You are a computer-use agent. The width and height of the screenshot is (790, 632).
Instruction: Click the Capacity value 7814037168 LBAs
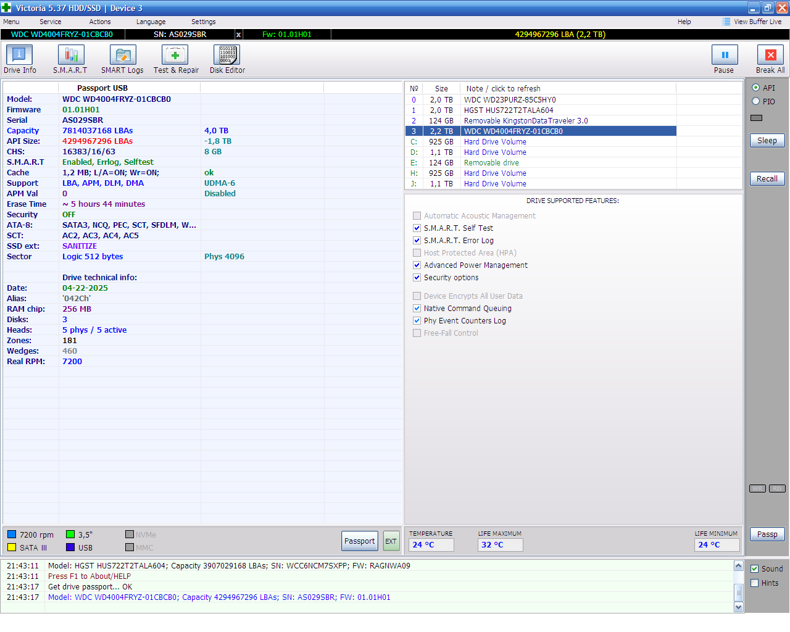(98, 131)
